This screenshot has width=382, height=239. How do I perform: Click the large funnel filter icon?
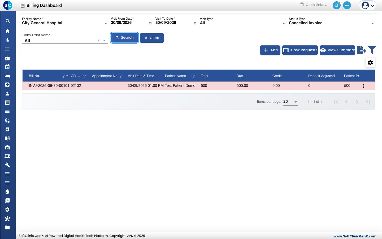pyautogui.click(x=372, y=50)
